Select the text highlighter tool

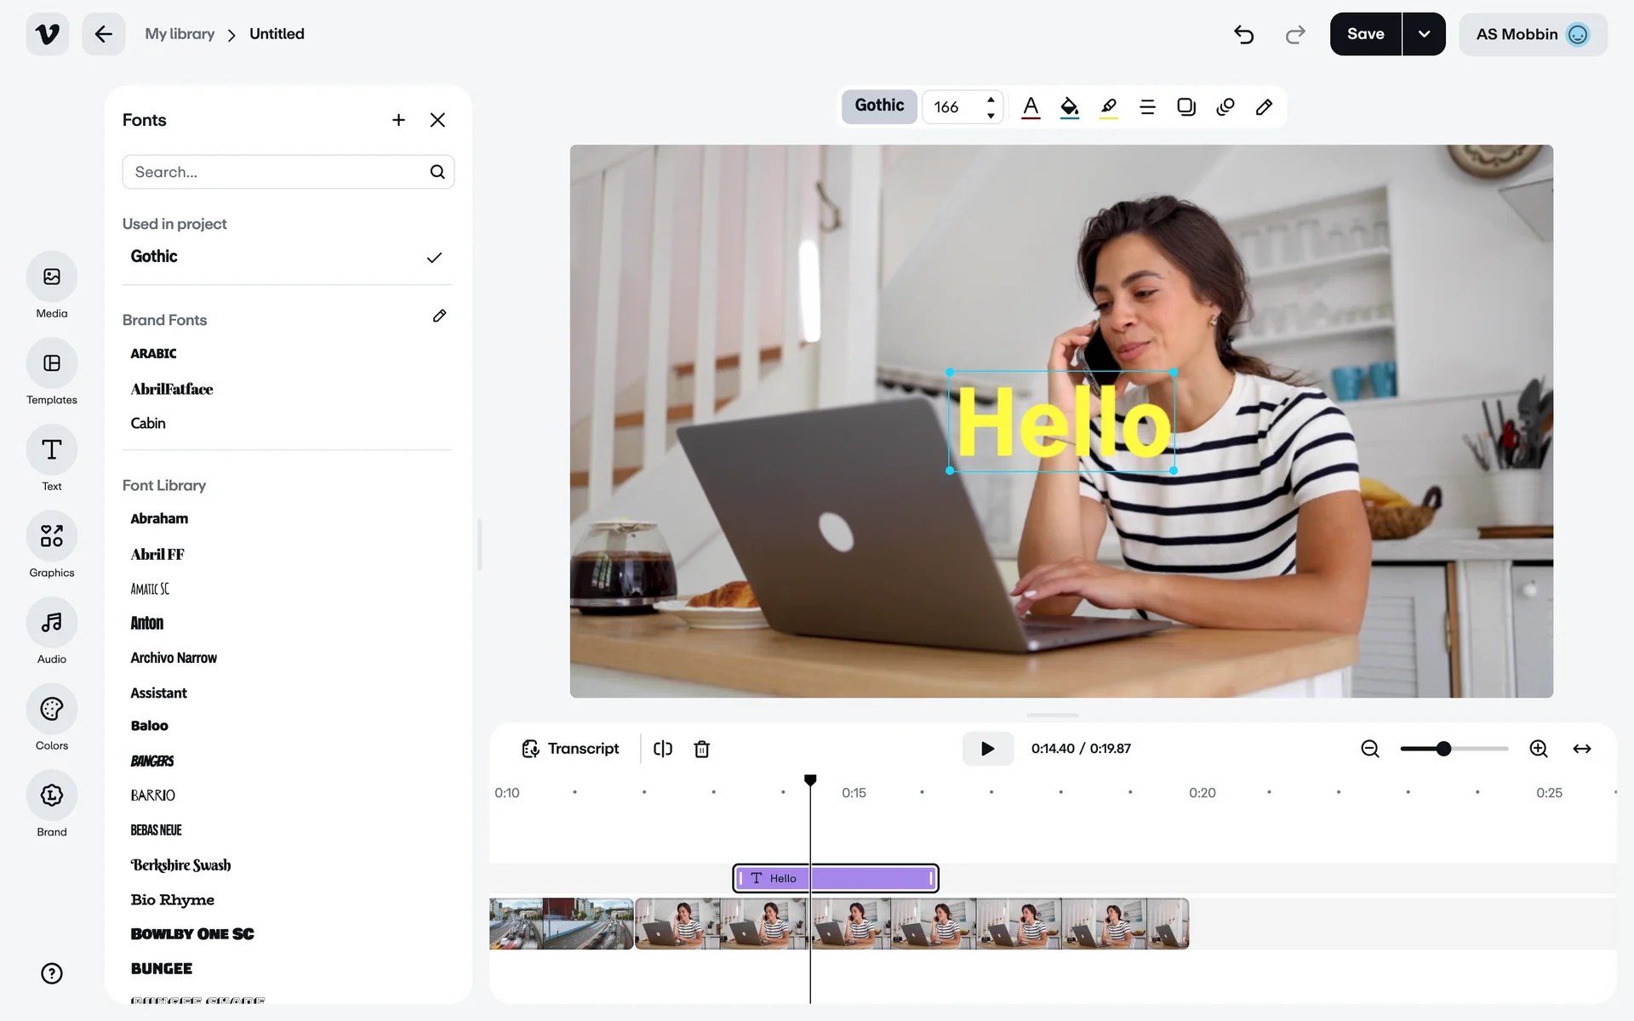[x=1108, y=107]
